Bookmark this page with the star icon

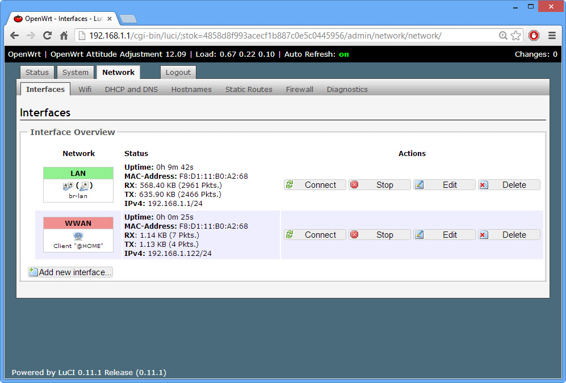tap(516, 35)
